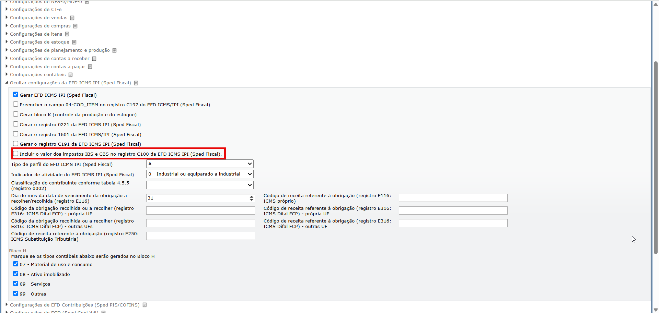Check Gerar o registro 1601 option
Image resolution: width=659 pixels, height=313 pixels.
click(x=15, y=134)
